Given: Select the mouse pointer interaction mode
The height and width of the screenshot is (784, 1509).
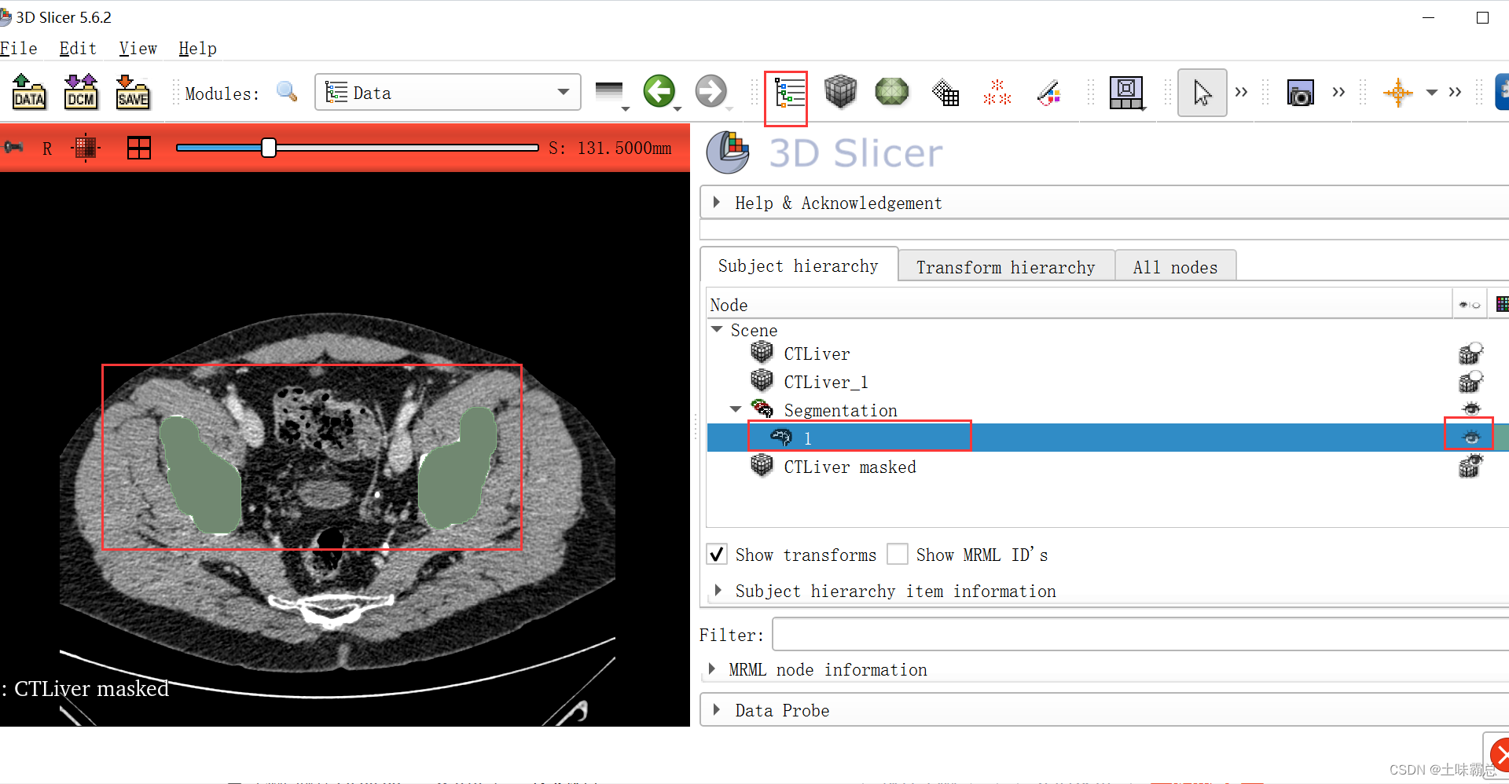Looking at the screenshot, I should (x=1202, y=93).
